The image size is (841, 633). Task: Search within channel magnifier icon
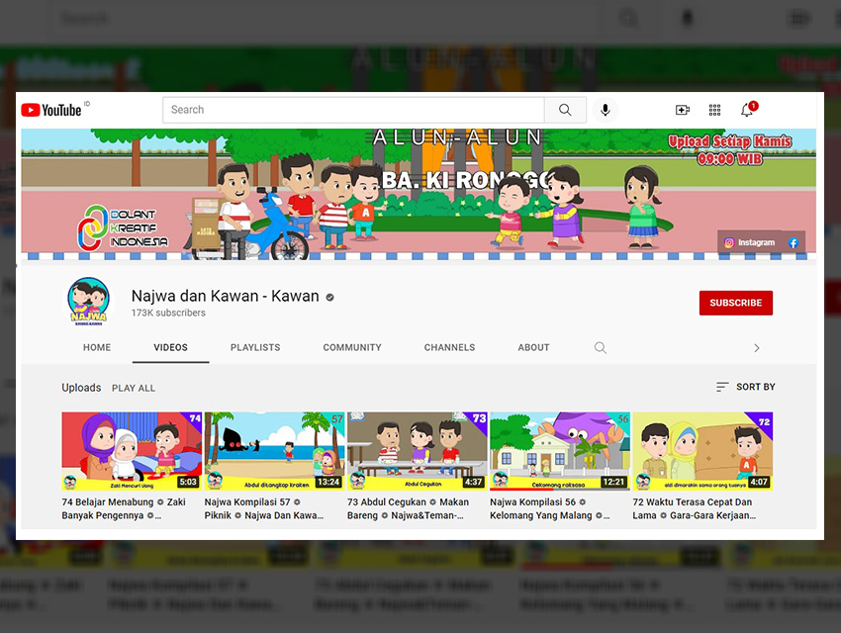pos(600,348)
